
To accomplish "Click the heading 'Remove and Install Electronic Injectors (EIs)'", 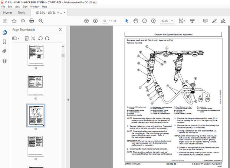I will [150, 40].
